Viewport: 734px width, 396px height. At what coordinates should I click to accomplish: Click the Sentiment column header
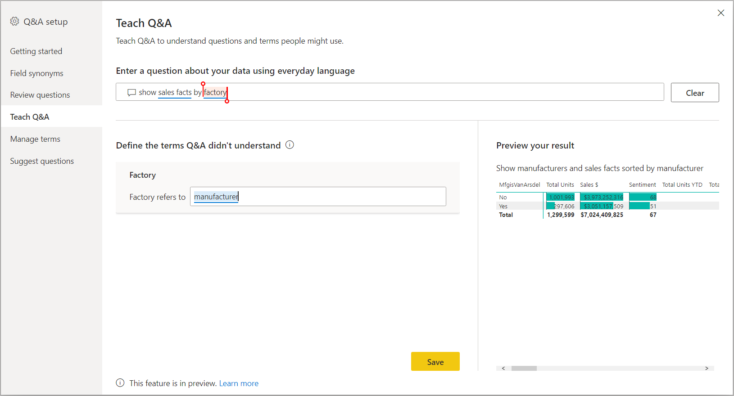643,185
